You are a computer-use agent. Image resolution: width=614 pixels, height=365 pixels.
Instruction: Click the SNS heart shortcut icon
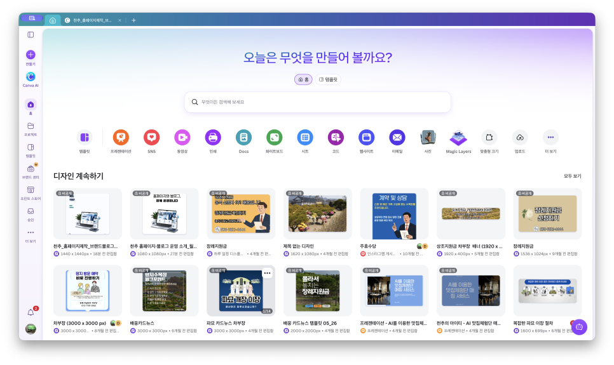pyautogui.click(x=151, y=137)
